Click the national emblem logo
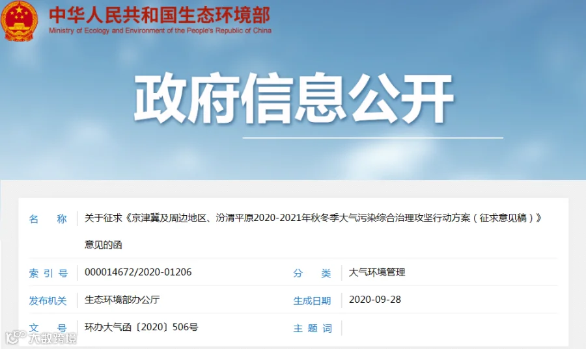586x349 pixels. 19,20
